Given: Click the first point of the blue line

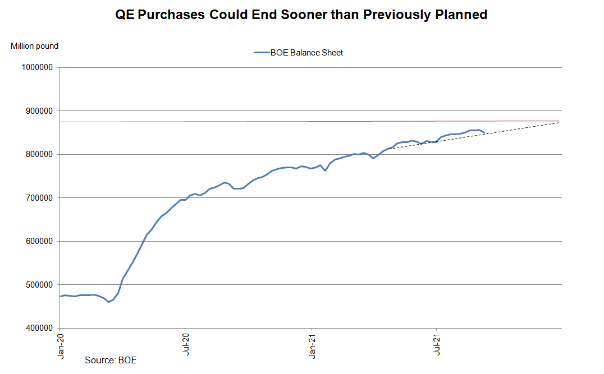Looking at the screenshot, I should click(60, 296).
